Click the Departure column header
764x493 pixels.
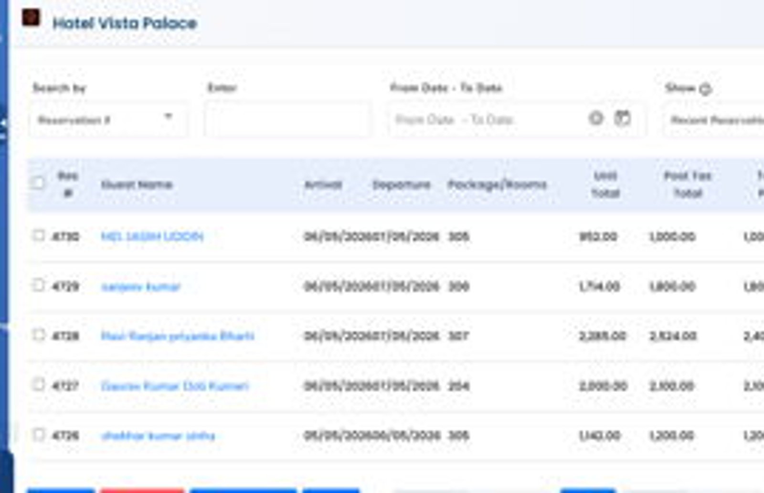click(401, 184)
